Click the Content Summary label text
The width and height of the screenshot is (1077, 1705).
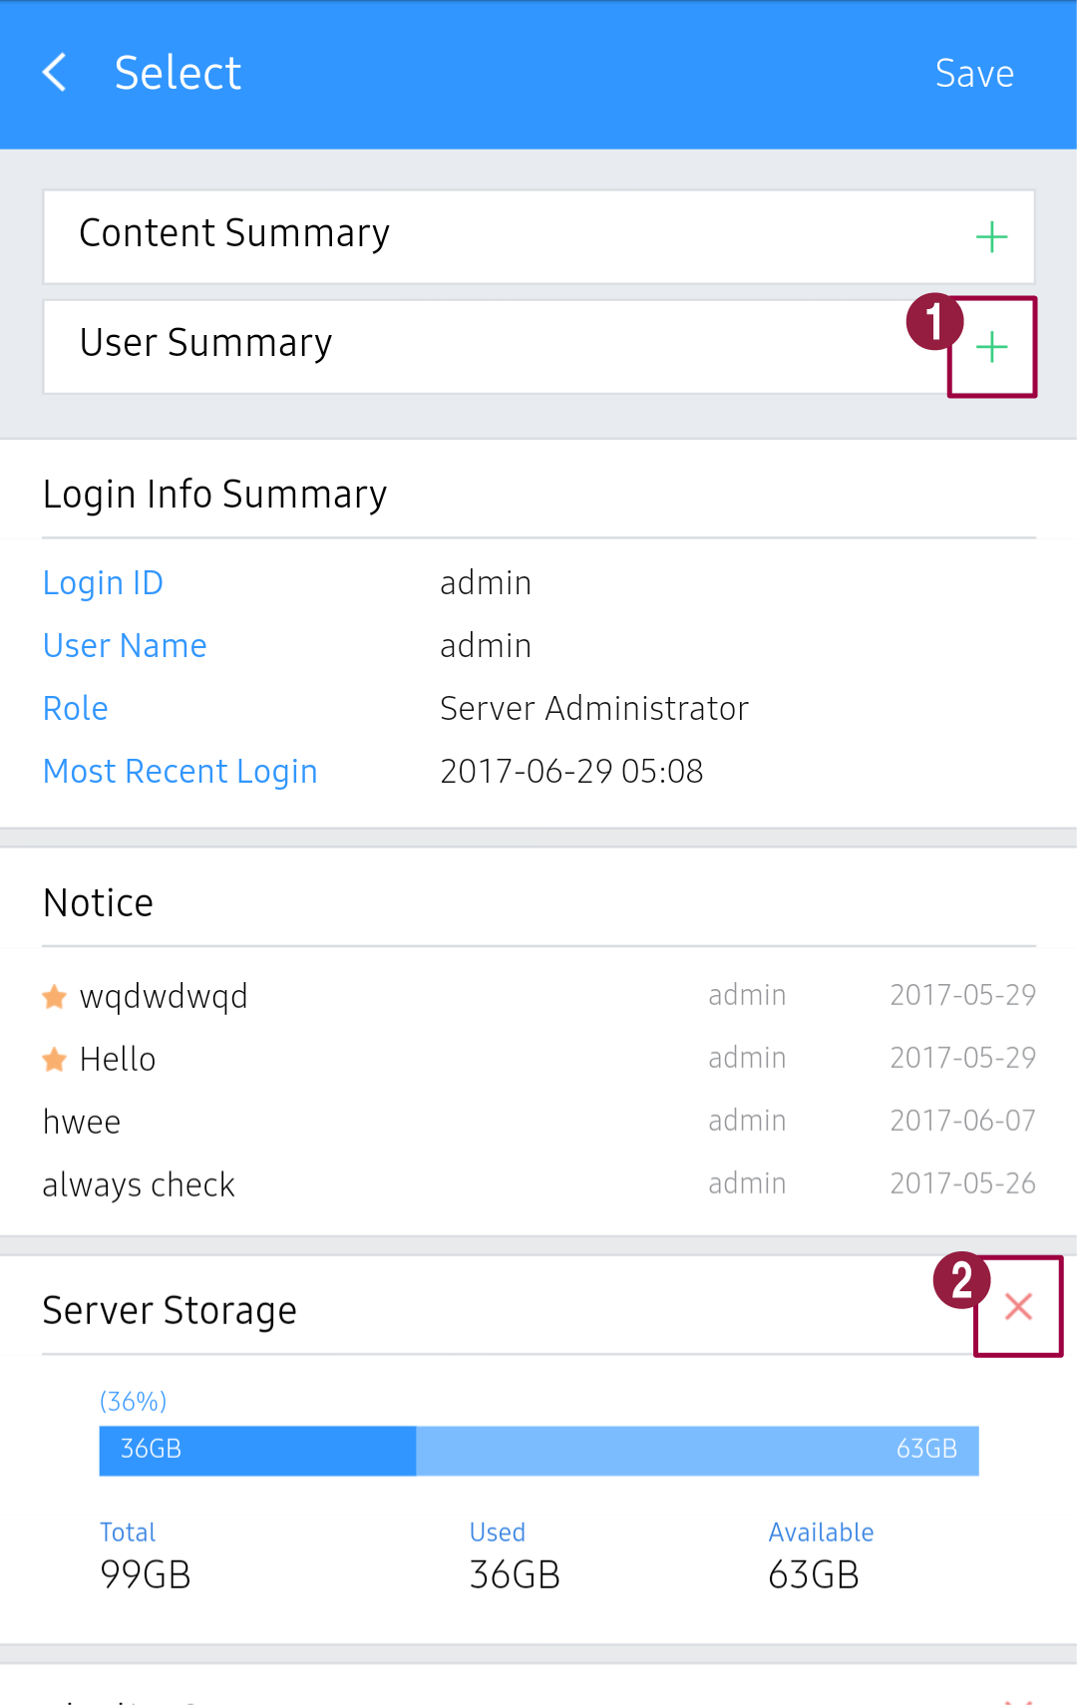click(x=234, y=233)
